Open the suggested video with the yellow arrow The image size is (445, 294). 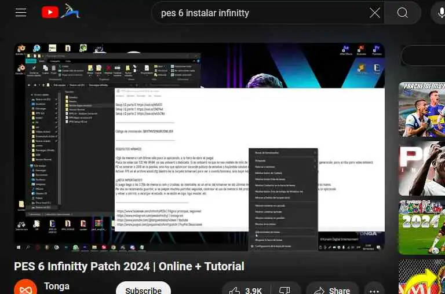(x=422, y=277)
